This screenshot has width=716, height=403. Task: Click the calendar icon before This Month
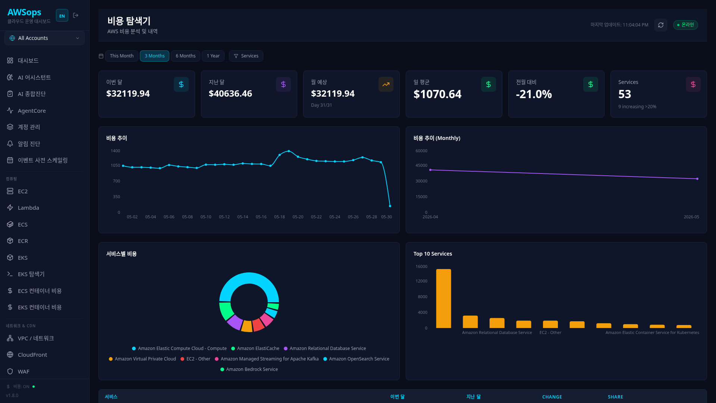[x=101, y=56]
